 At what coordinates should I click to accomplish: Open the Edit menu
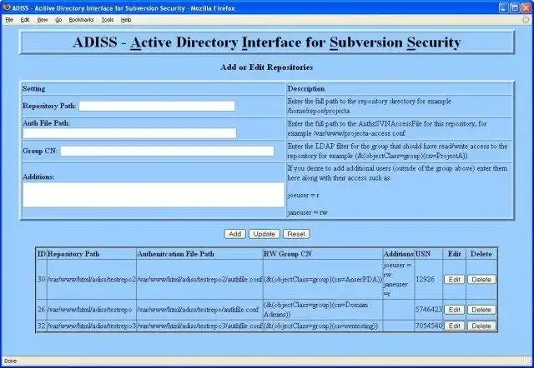[25, 20]
